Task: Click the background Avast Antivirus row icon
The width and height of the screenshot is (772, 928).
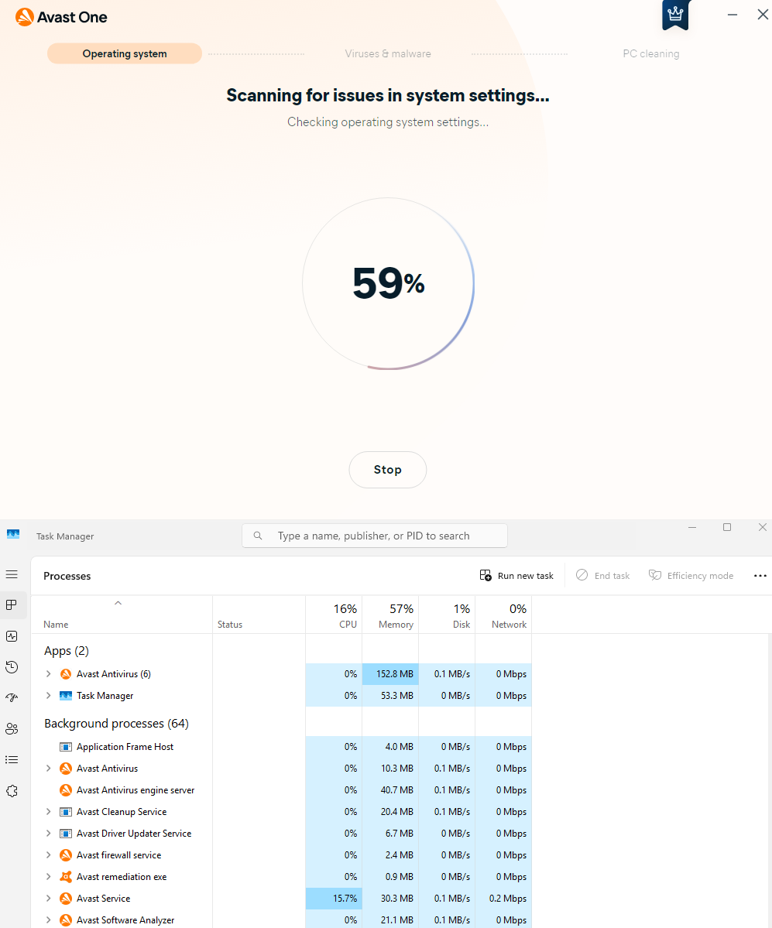Action: 66,769
